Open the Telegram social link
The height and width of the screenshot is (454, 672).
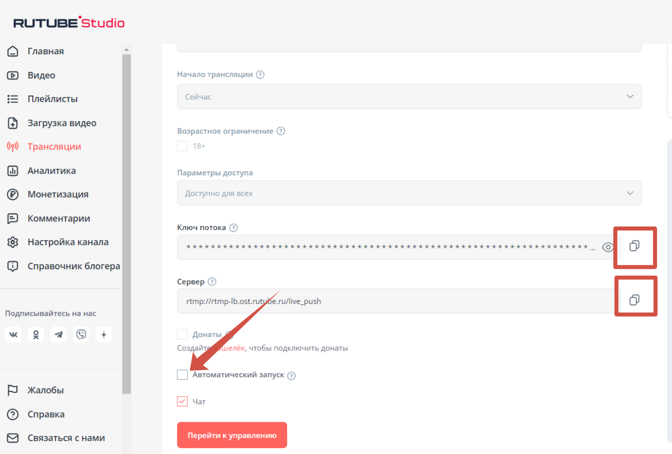tap(58, 334)
